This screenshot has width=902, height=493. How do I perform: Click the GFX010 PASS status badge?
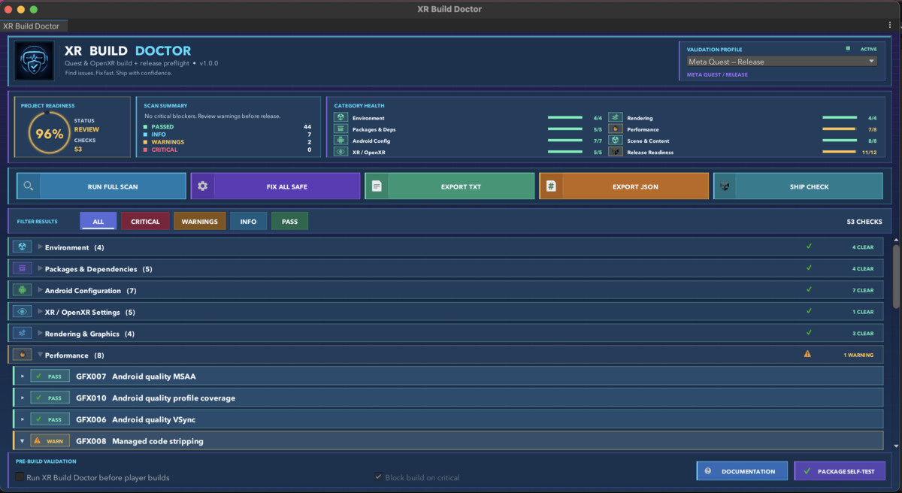click(x=50, y=398)
